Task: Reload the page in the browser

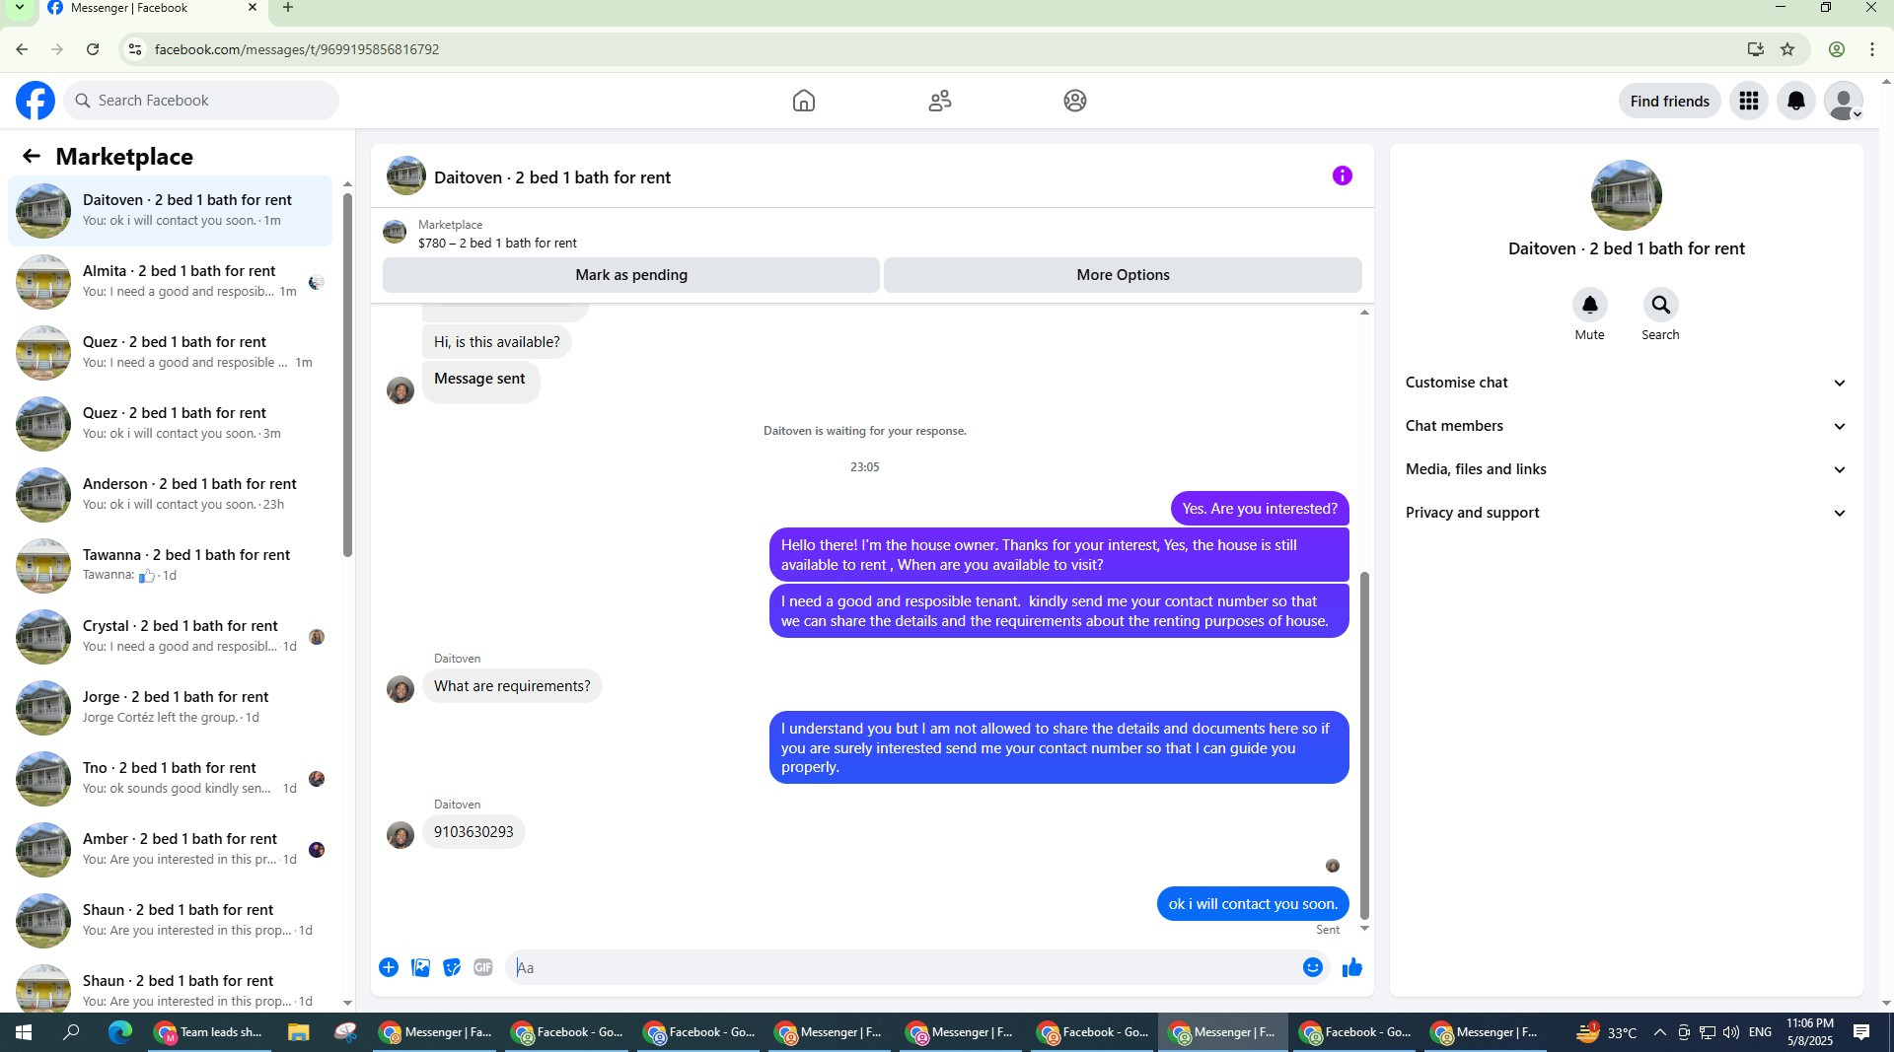Action: (93, 49)
